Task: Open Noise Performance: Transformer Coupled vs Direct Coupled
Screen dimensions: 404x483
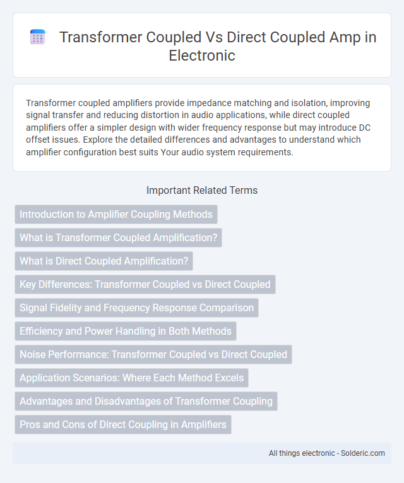Action: pyautogui.click(x=153, y=355)
